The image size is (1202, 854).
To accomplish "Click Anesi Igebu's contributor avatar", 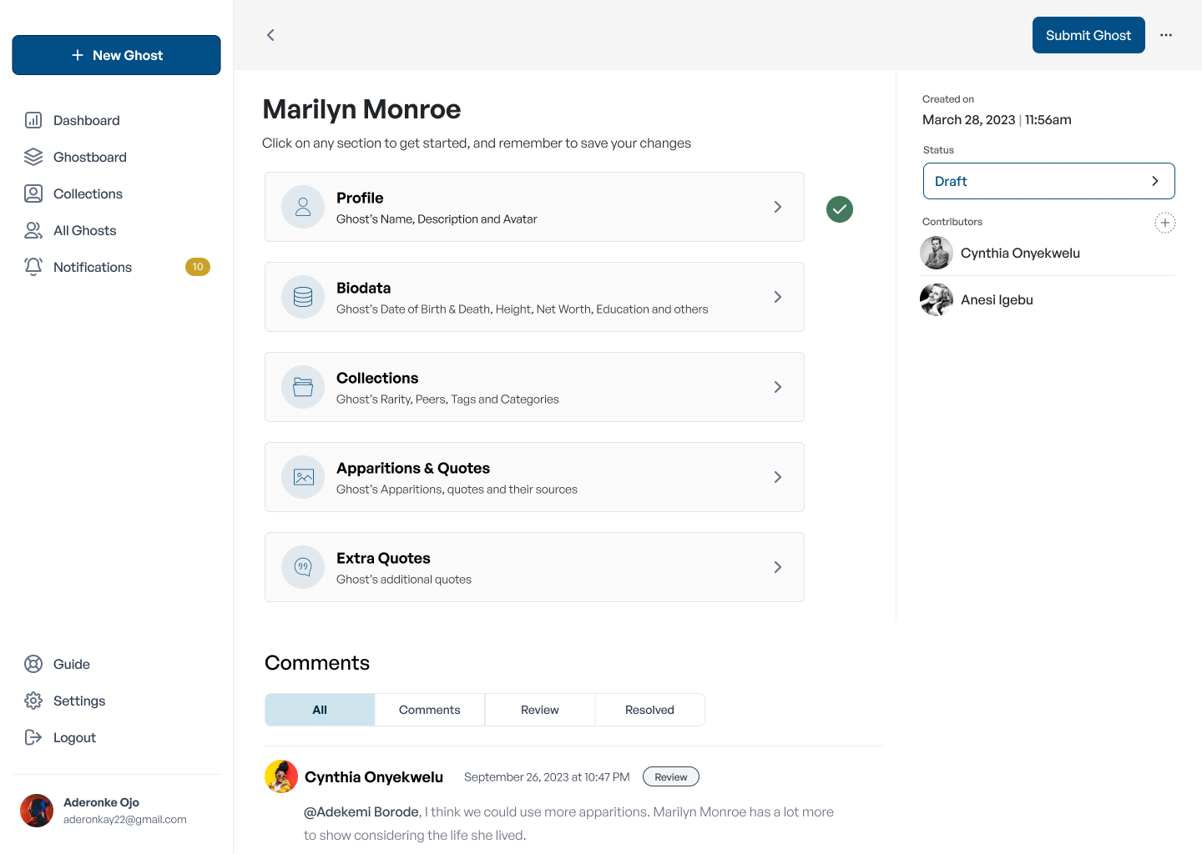I will click(937, 299).
